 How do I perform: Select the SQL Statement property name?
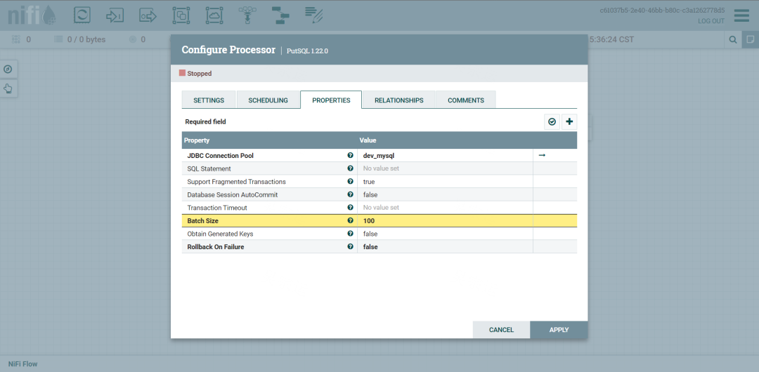(209, 169)
